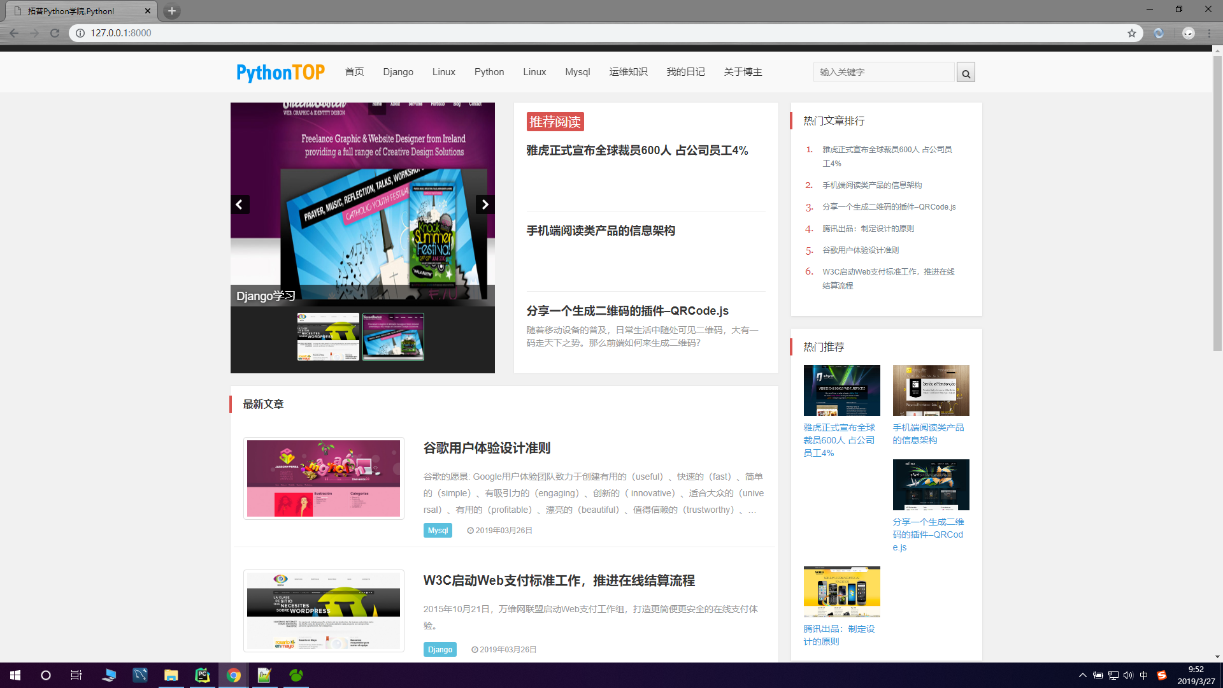1223x688 pixels.
Task: Click the extension icon beside the star
Action: [x=1159, y=33]
